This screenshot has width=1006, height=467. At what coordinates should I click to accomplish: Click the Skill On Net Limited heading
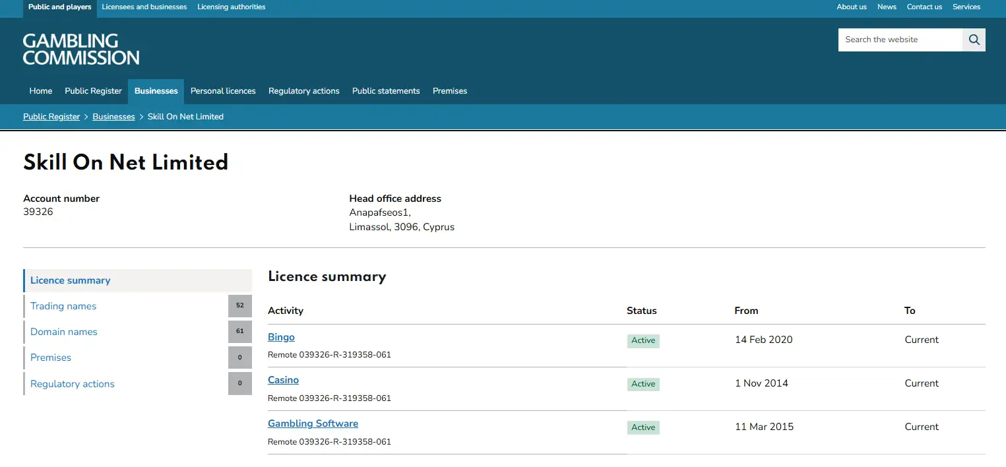(x=126, y=162)
